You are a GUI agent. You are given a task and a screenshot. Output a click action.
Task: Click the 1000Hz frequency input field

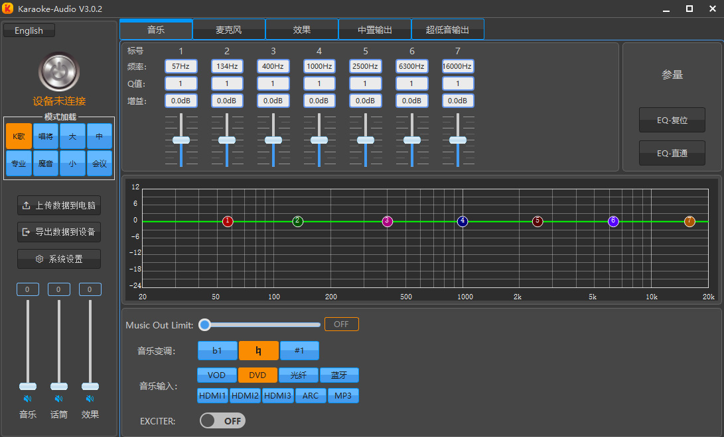coord(319,66)
